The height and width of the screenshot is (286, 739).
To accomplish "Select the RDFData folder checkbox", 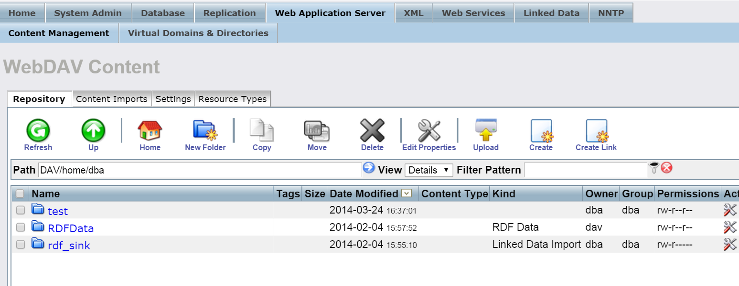I will coord(21,227).
